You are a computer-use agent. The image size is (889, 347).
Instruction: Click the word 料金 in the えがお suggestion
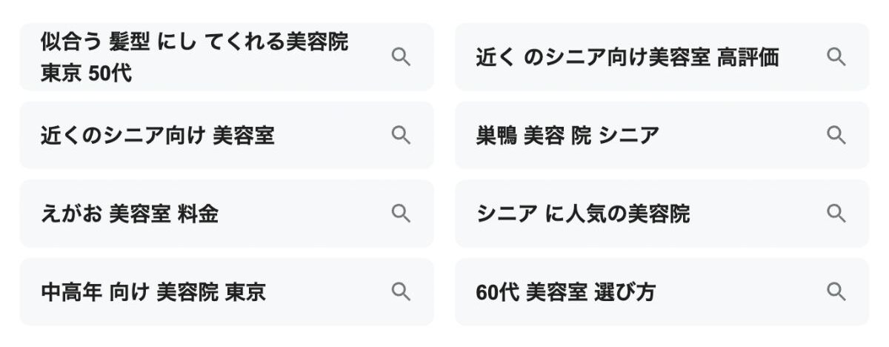click(x=198, y=214)
